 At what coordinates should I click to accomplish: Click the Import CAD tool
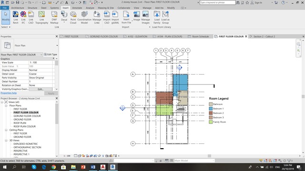pos(107,18)
